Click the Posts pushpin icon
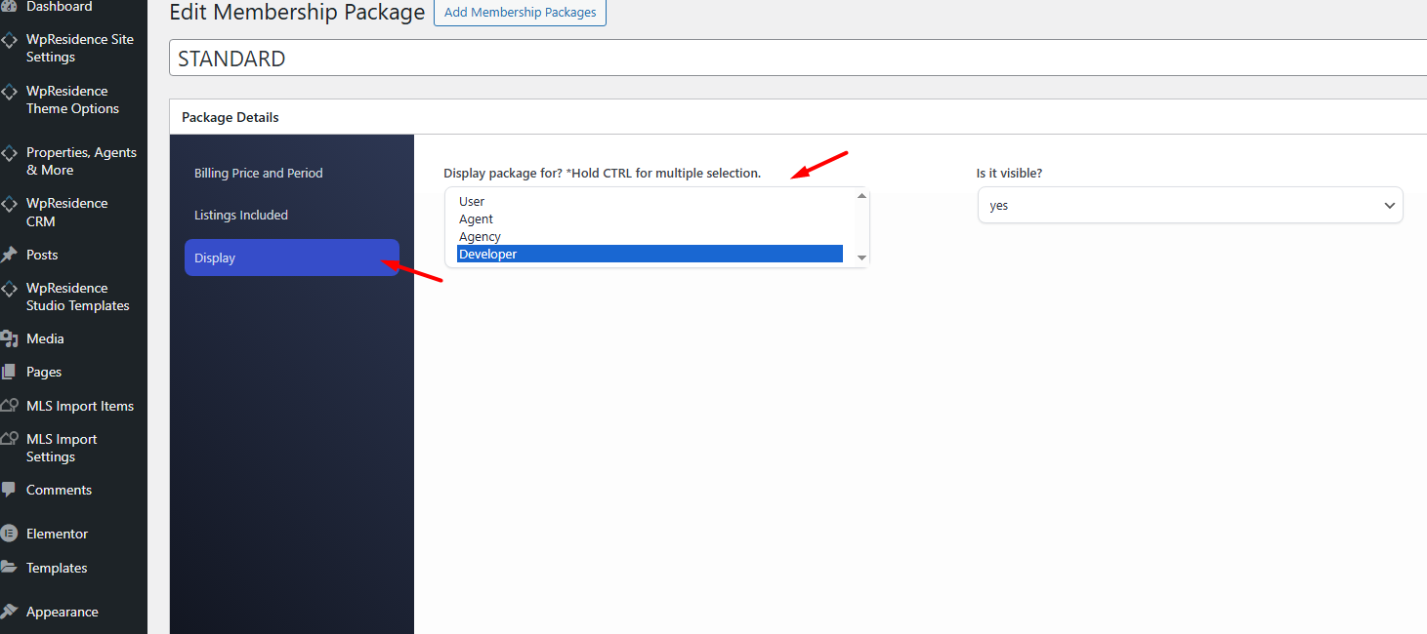Image resolution: width=1427 pixels, height=634 pixels. [x=9, y=255]
